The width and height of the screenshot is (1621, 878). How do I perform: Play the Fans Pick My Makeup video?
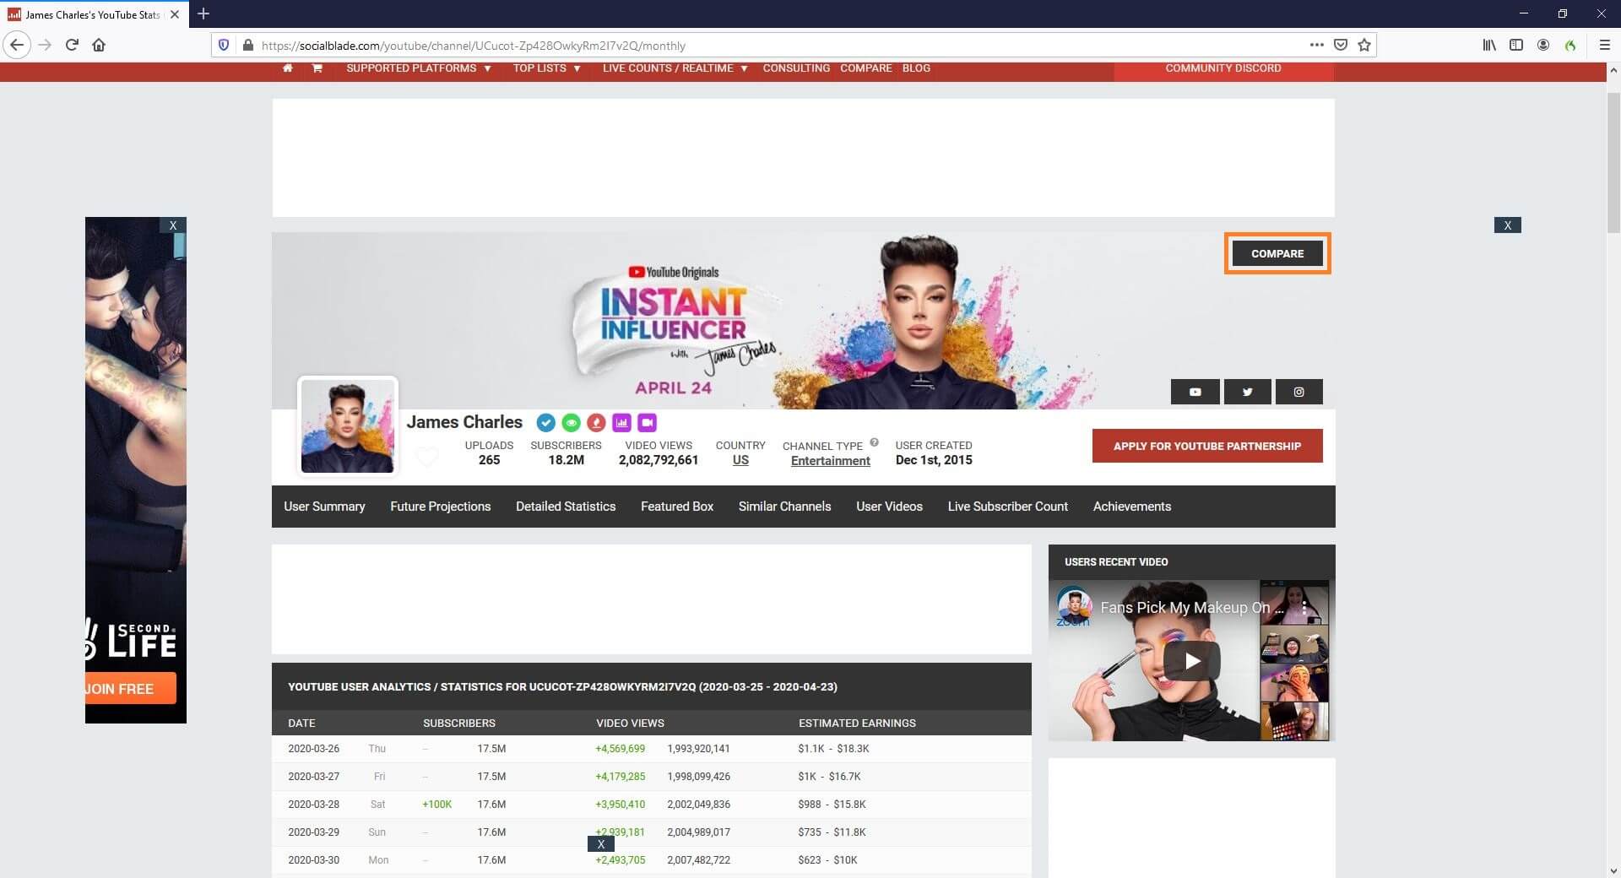pyautogui.click(x=1191, y=661)
